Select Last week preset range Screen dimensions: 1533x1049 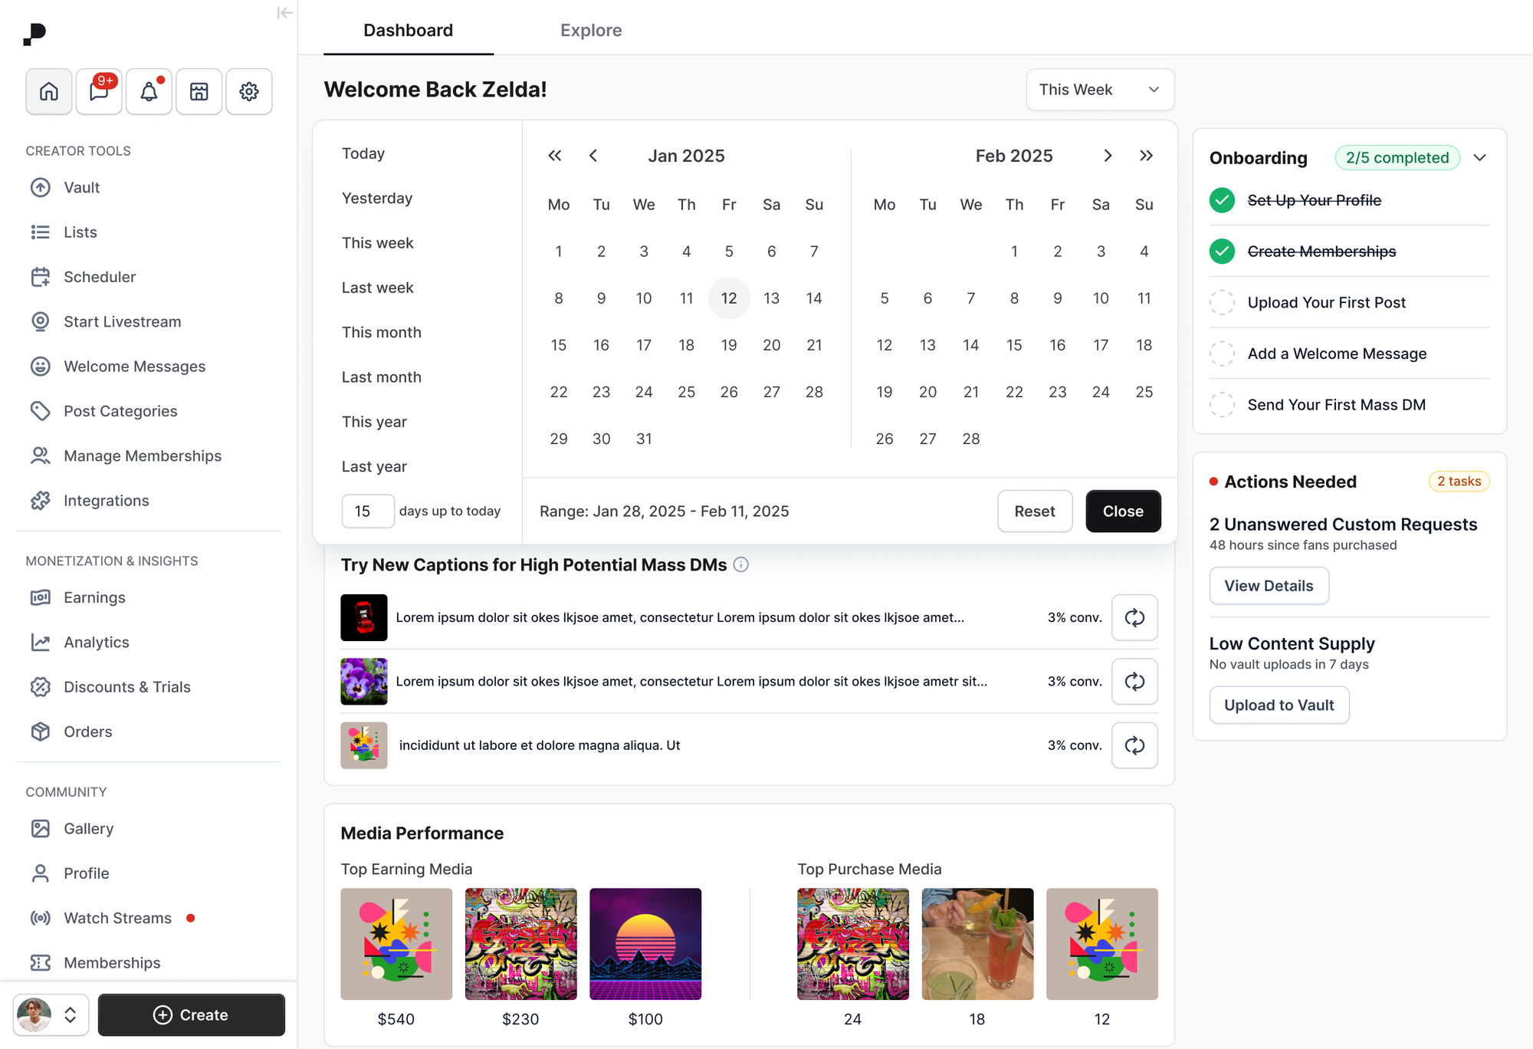pos(377,288)
